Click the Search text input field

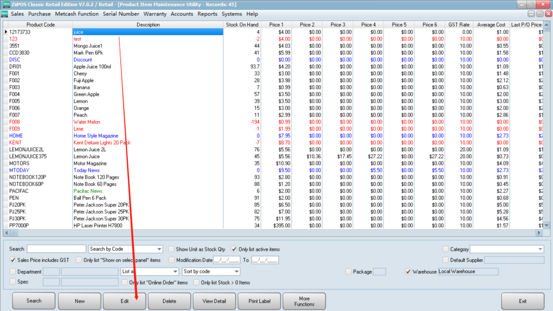pyautogui.click(x=56, y=249)
